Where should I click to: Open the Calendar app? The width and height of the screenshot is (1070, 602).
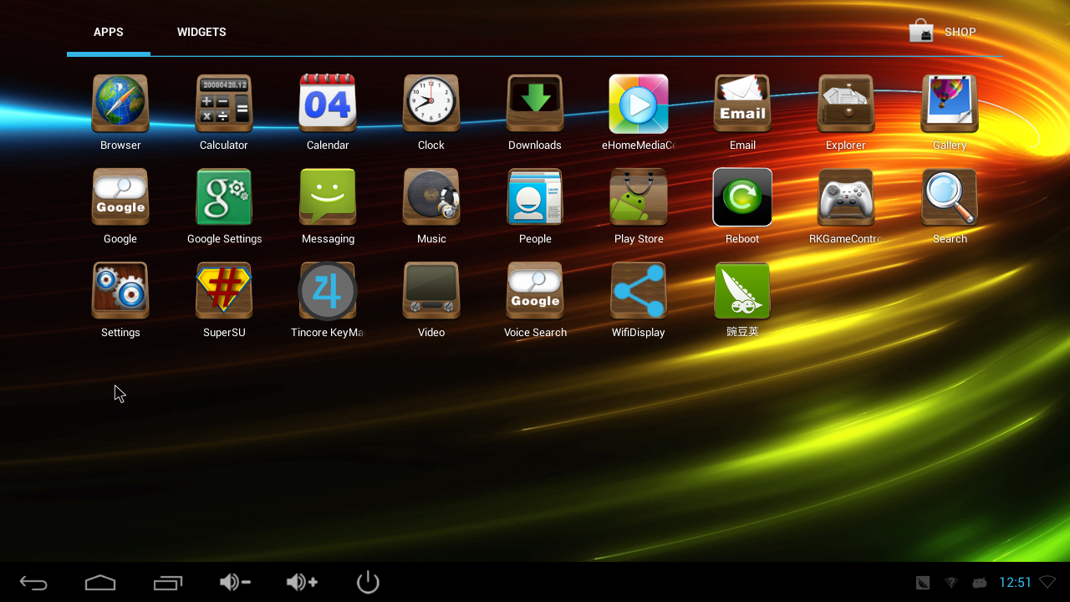[328, 104]
